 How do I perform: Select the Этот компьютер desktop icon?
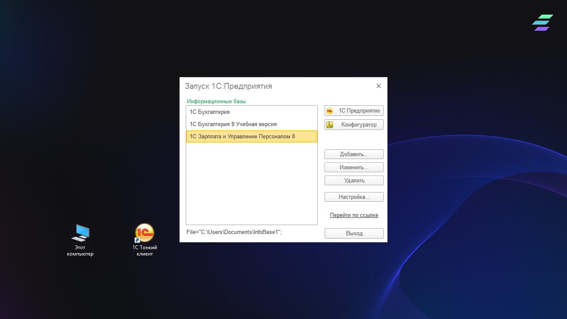[x=80, y=233]
